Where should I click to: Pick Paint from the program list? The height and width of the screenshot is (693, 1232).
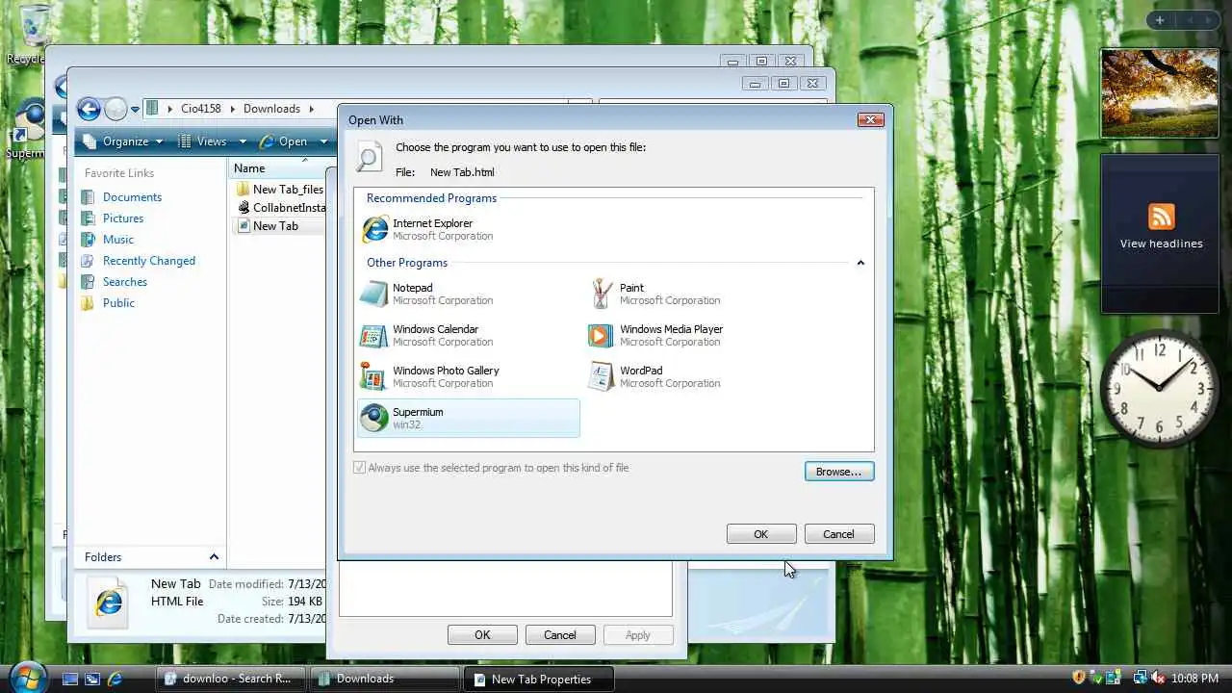coord(697,294)
